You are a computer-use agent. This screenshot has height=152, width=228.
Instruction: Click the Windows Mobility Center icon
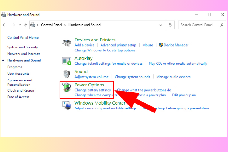pyautogui.click(x=67, y=105)
